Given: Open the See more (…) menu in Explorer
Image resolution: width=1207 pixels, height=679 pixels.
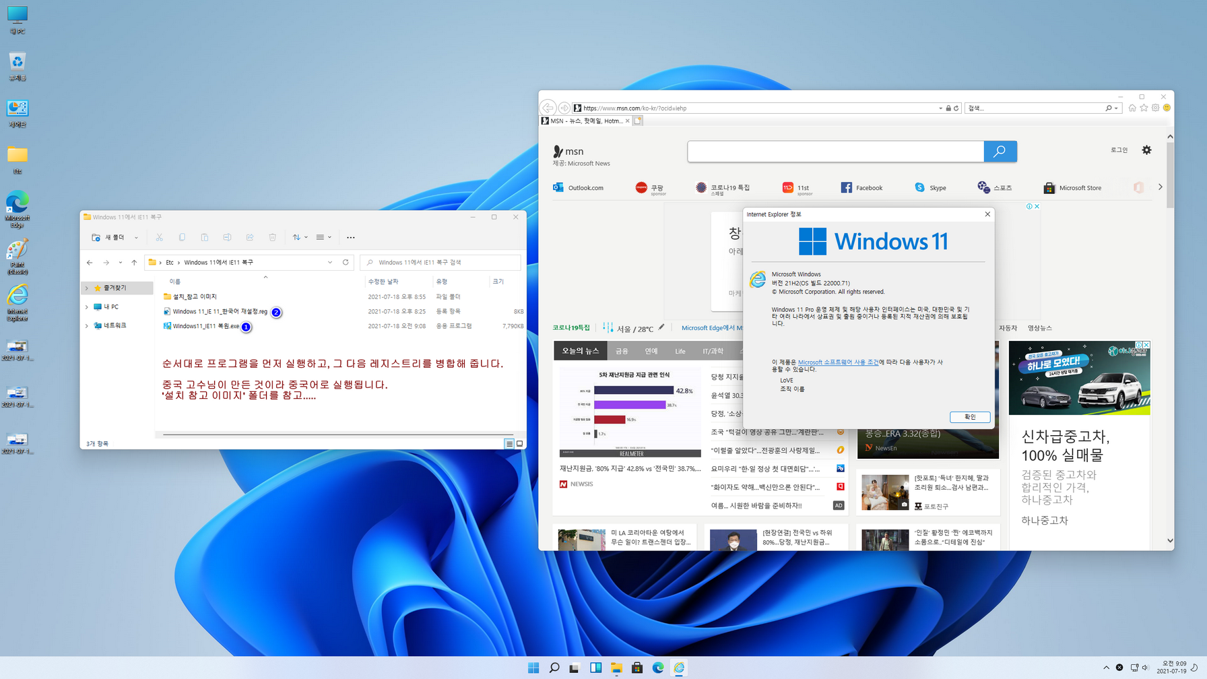Looking at the screenshot, I should click(350, 237).
